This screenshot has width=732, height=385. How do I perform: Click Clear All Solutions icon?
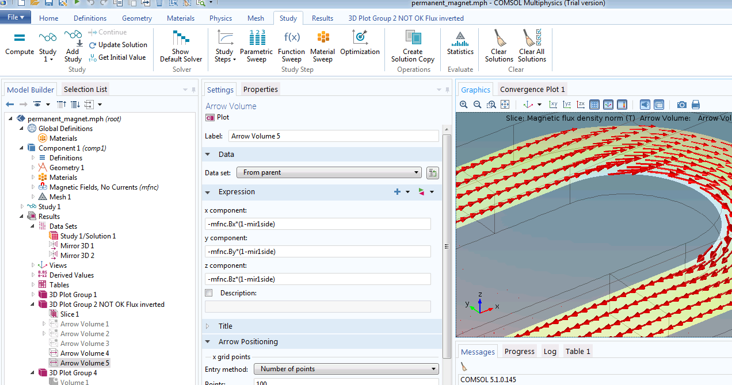click(x=532, y=45)
